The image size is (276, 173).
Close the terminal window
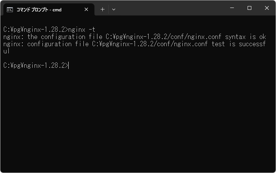coord(267,8)
